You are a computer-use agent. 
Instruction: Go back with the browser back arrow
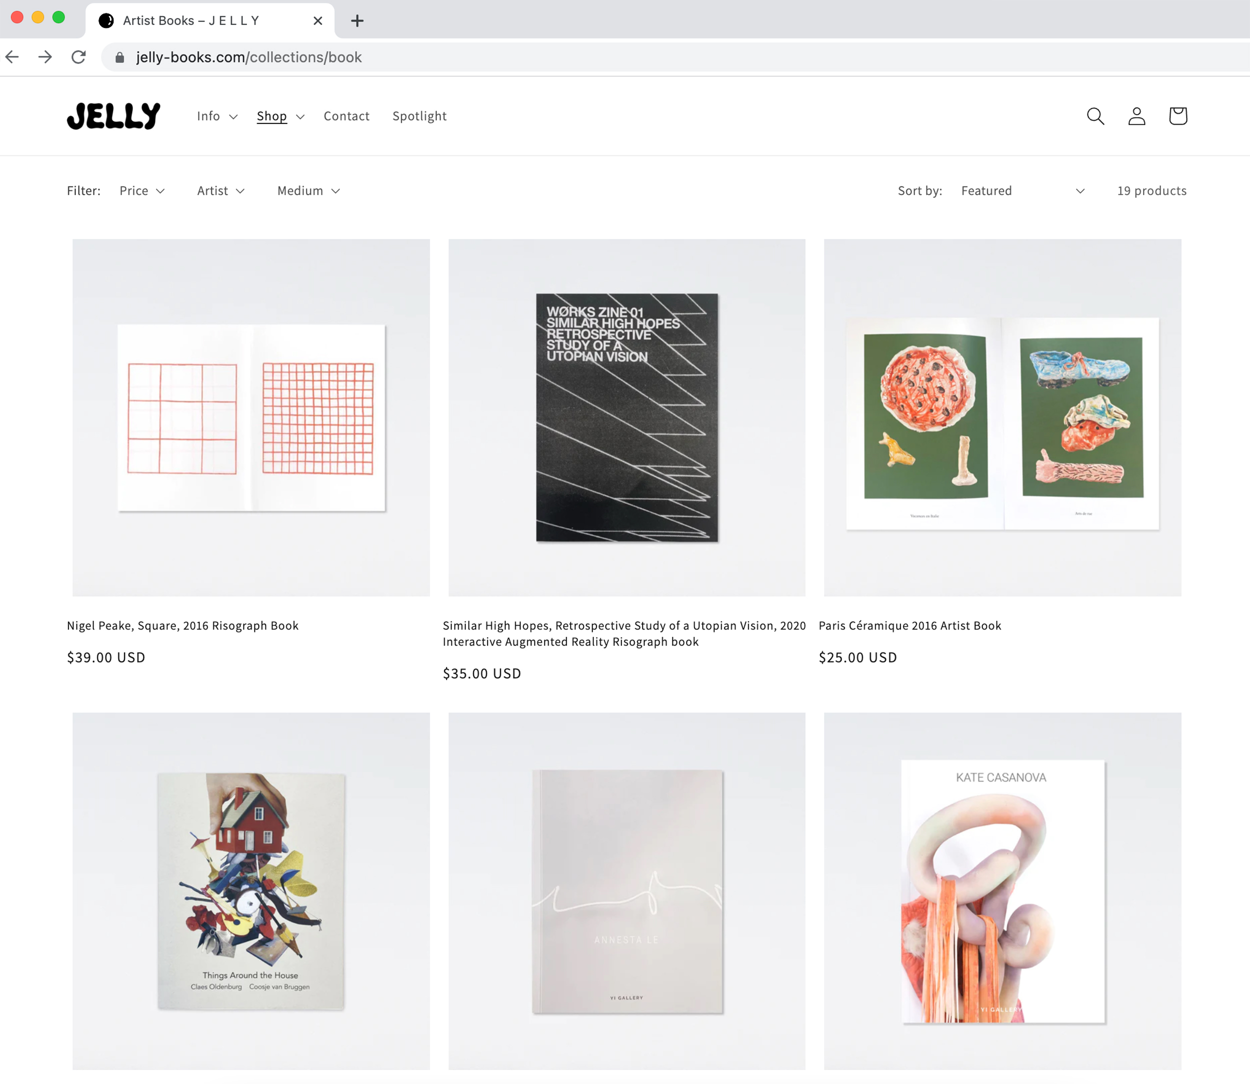click(x=12, y=57)
